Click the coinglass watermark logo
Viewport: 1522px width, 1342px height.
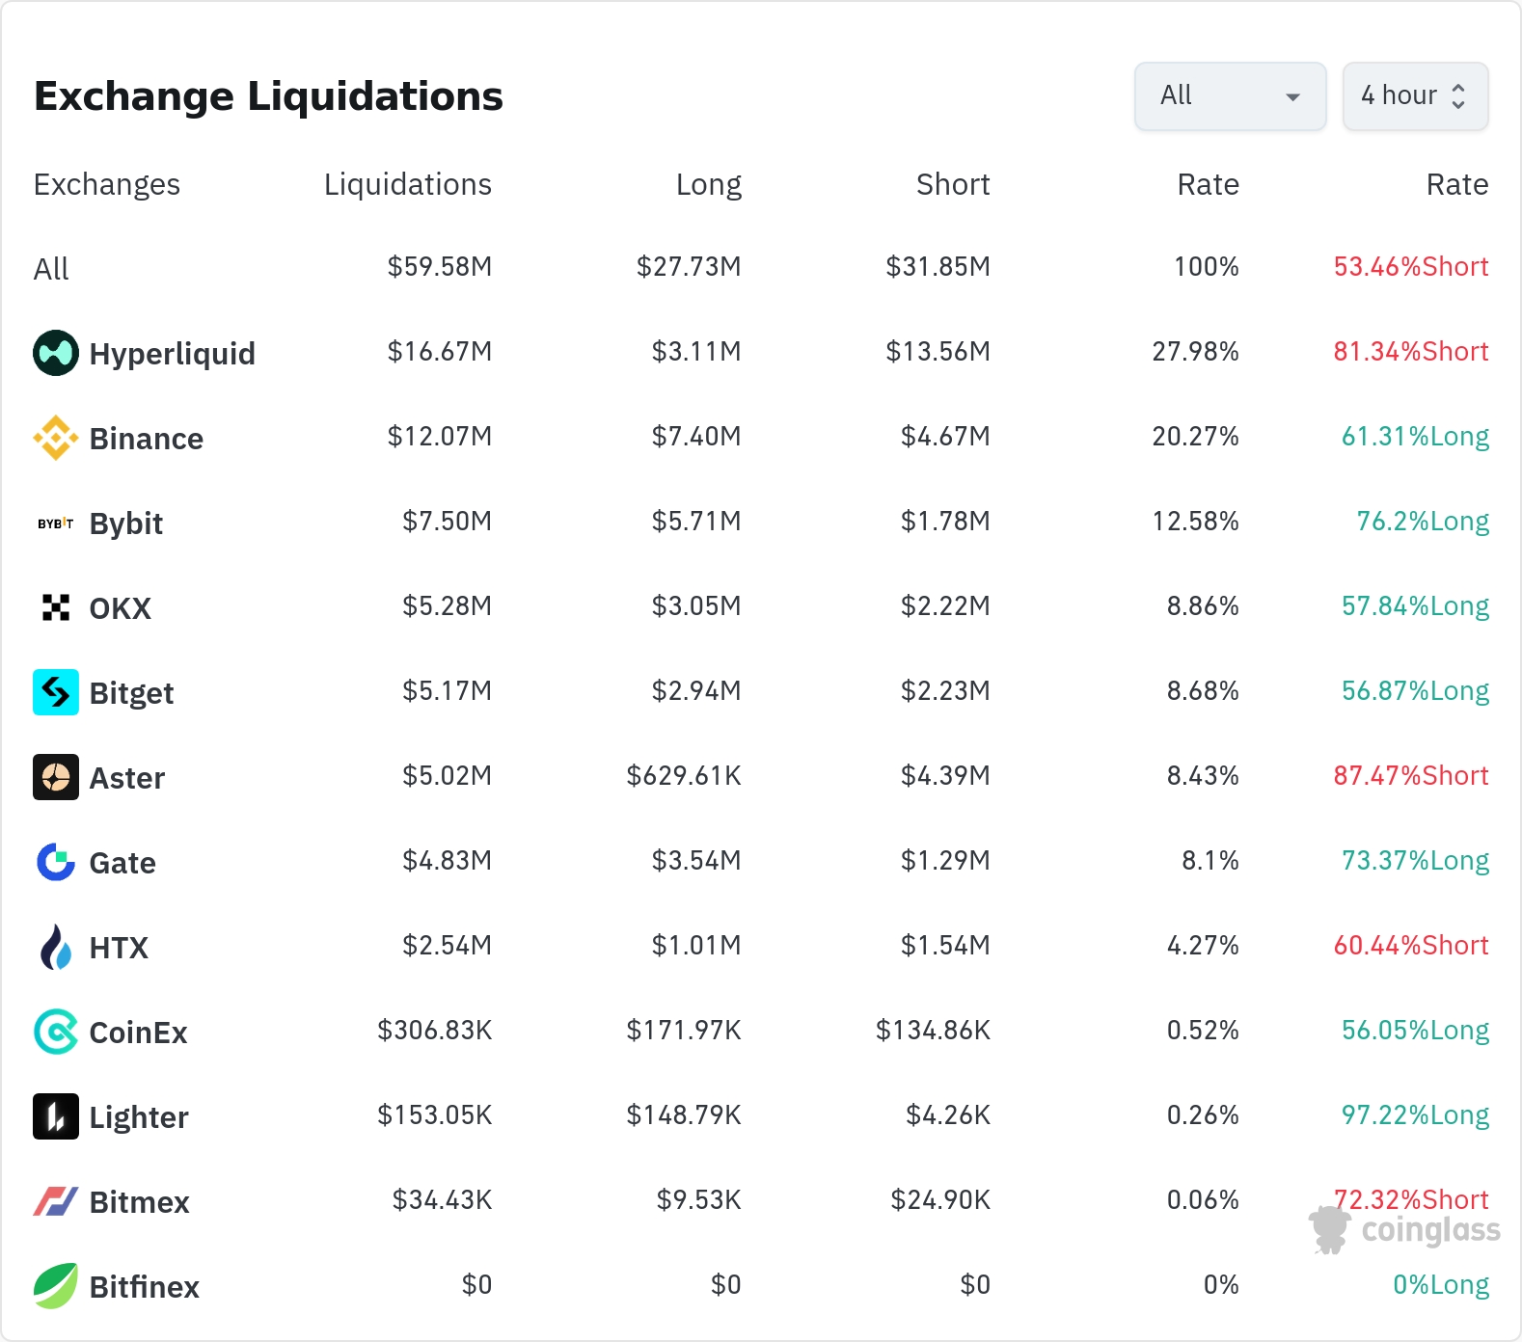tap(1405, 1230)
